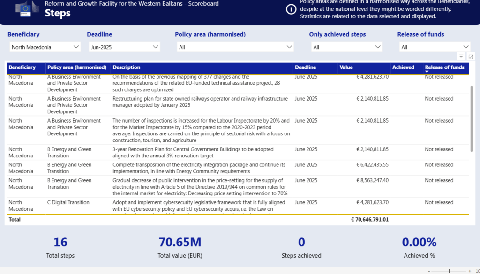Click the 16 Total steps card

coord(60,247)
